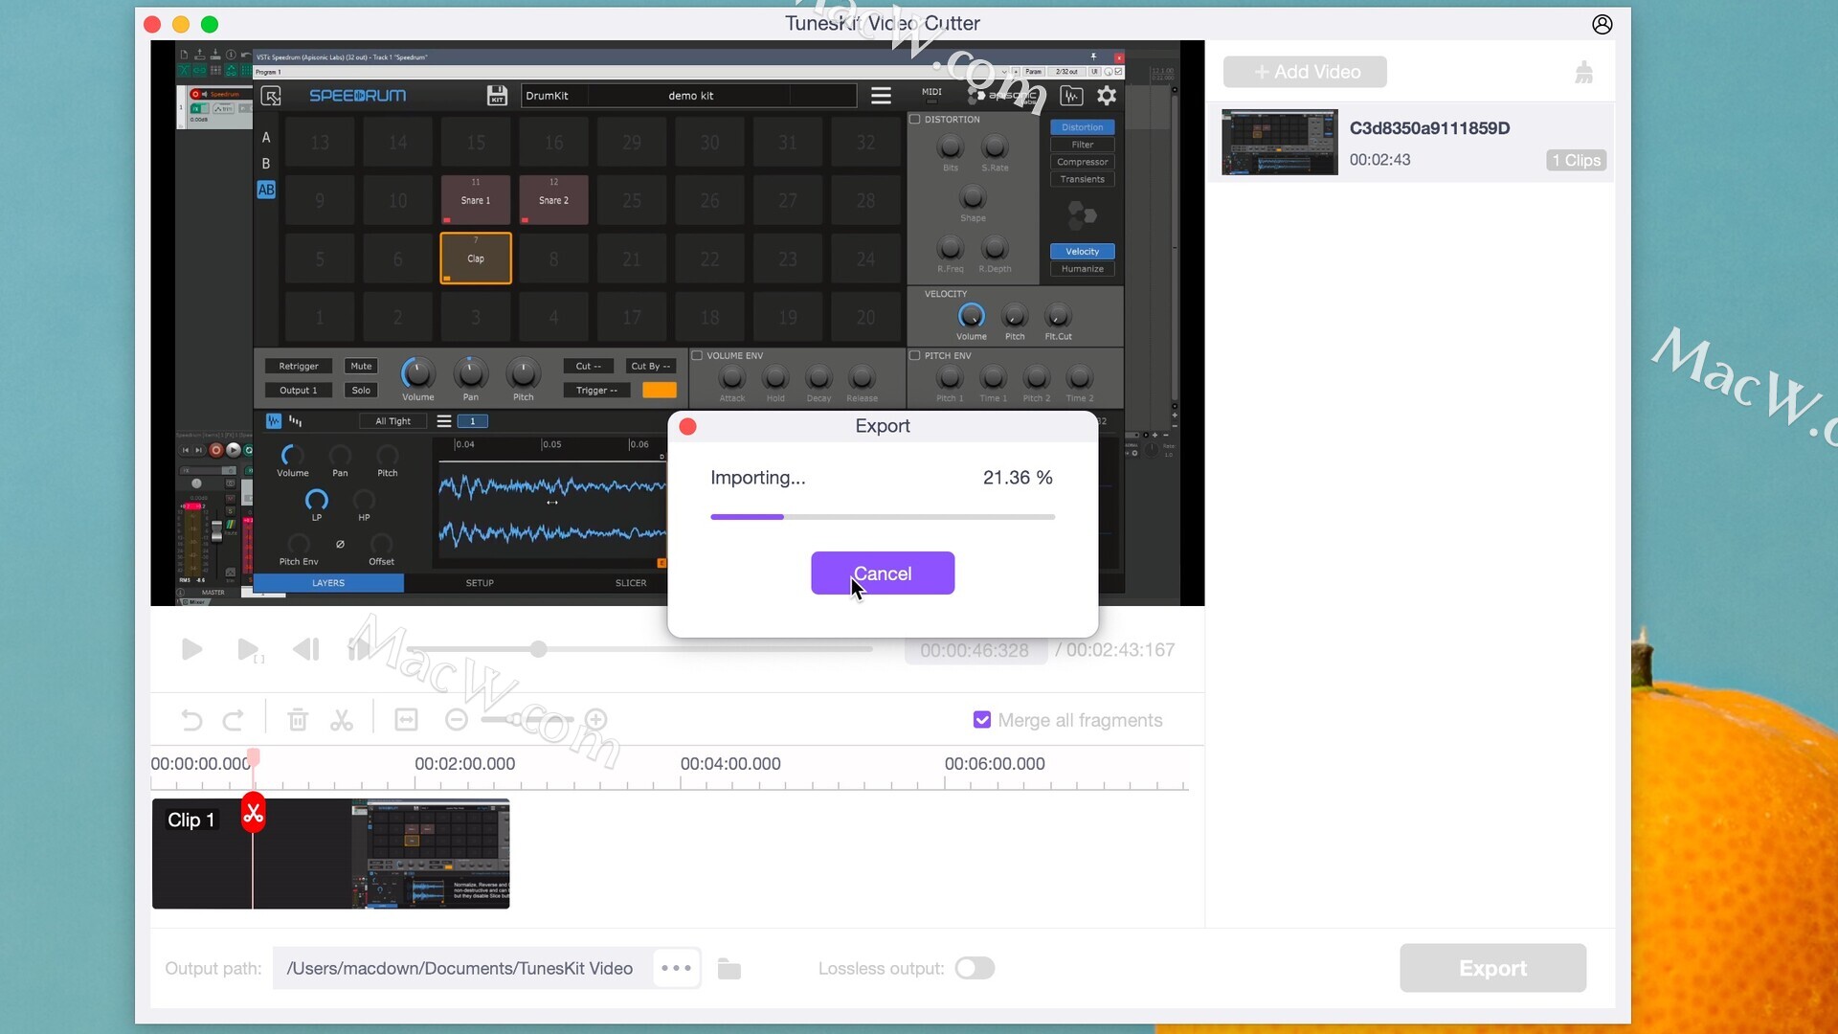Click the Export dialog title

point(883,426)
